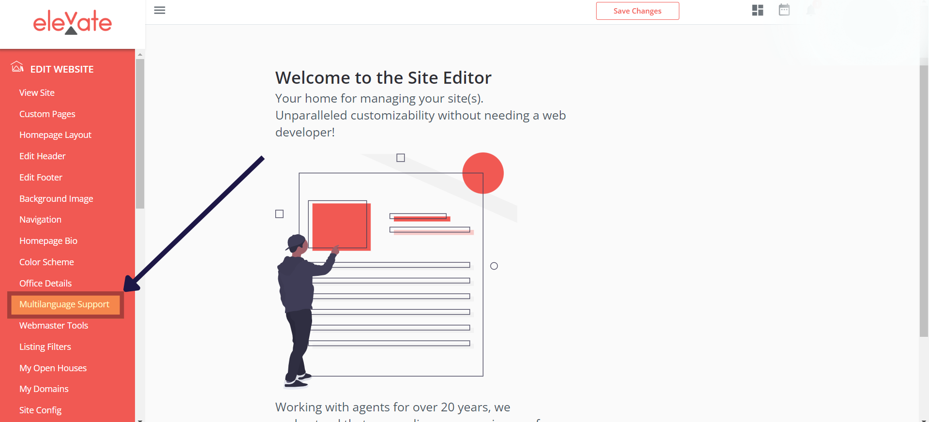Click the Elevate logo
929x422 pixels.
[x=73, y=22]
